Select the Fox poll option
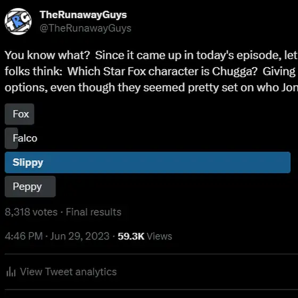 pyautogui.click(x=19, y=114)
